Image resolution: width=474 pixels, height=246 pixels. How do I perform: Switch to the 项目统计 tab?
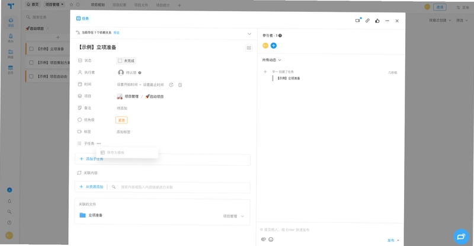click(x=163, y=5)
